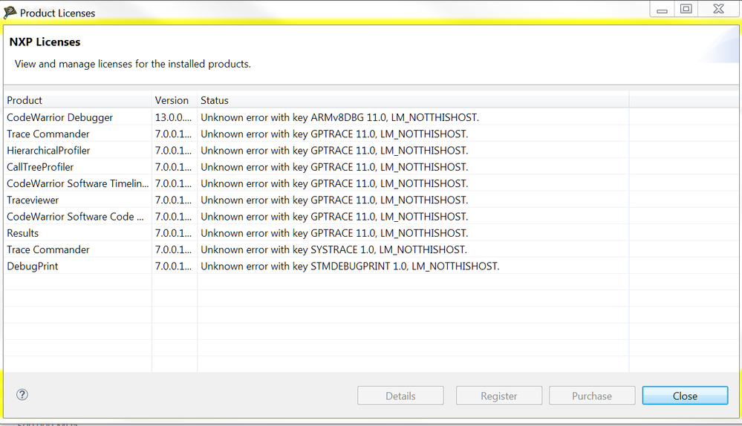Sort by the Status column header
The width and height of the screenshot is (742, 426).
pyautogui.click(x=413, y=100)
